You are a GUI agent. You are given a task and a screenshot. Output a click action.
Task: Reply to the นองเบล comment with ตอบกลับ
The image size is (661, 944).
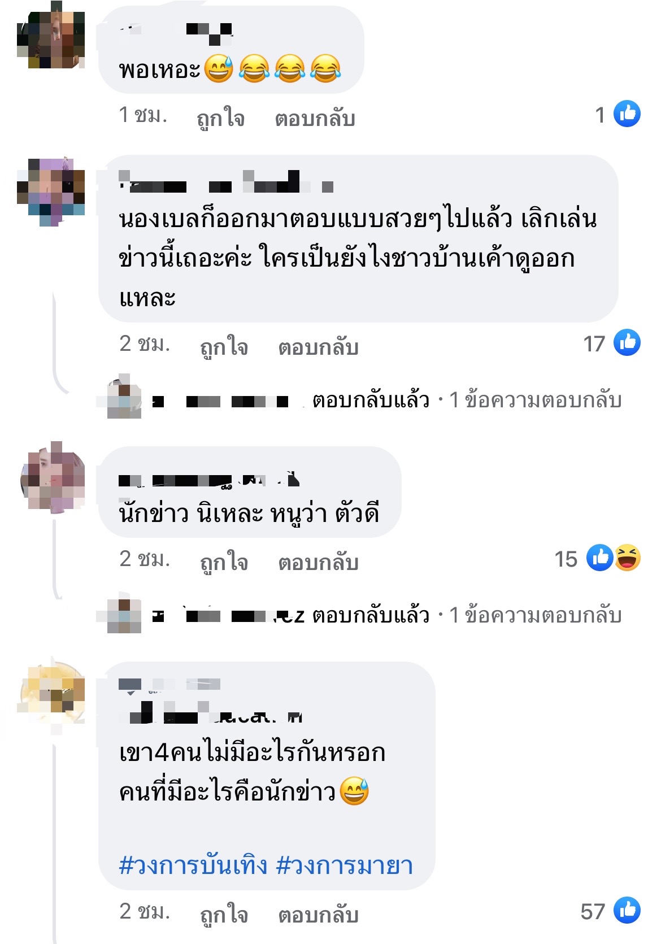(318, 346)
